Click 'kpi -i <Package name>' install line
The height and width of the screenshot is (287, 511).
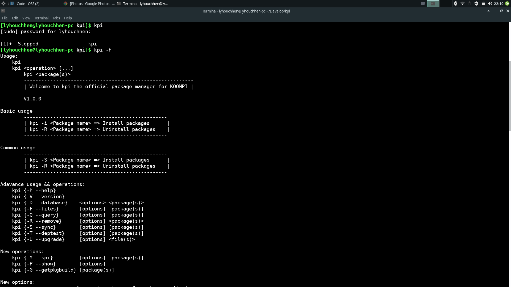89,123
